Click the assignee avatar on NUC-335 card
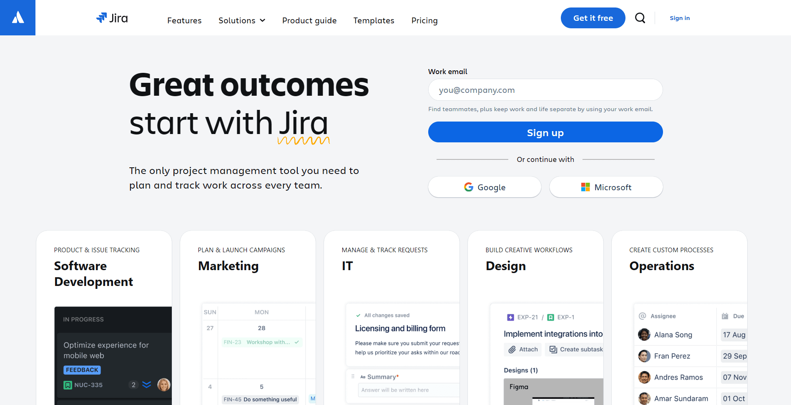The width and height of the screenshot is (791, 405). (x=163, y=385)
